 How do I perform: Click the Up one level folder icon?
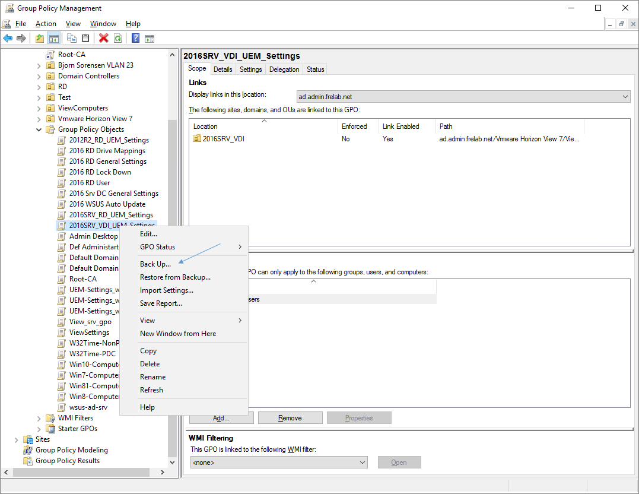point(40,39)
